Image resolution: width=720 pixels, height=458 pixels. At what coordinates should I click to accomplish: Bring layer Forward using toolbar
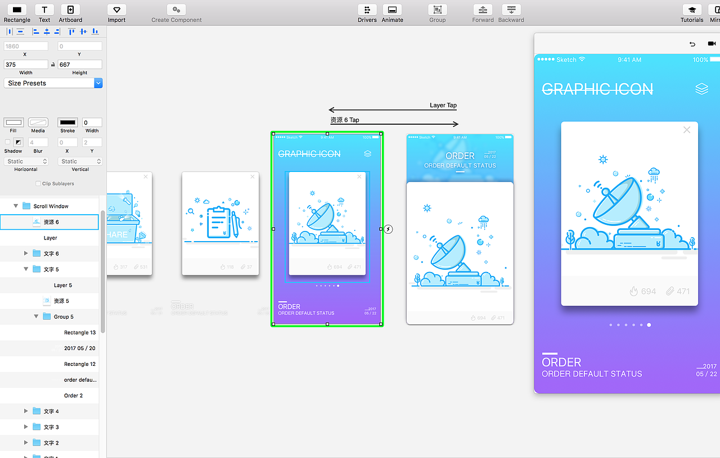tap(483, 10)
